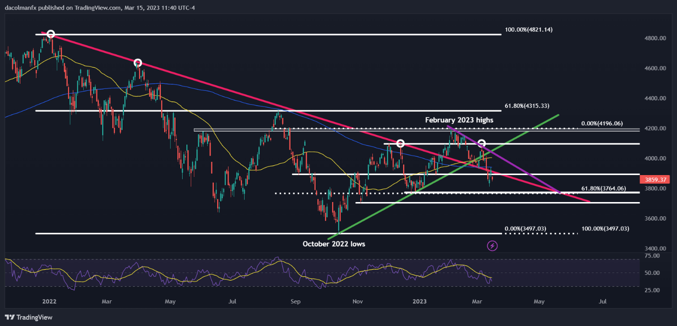677x326 pixels.
Task: Select the 100.00%(4821.14) Fibonacci label
Action: [528, 29]
